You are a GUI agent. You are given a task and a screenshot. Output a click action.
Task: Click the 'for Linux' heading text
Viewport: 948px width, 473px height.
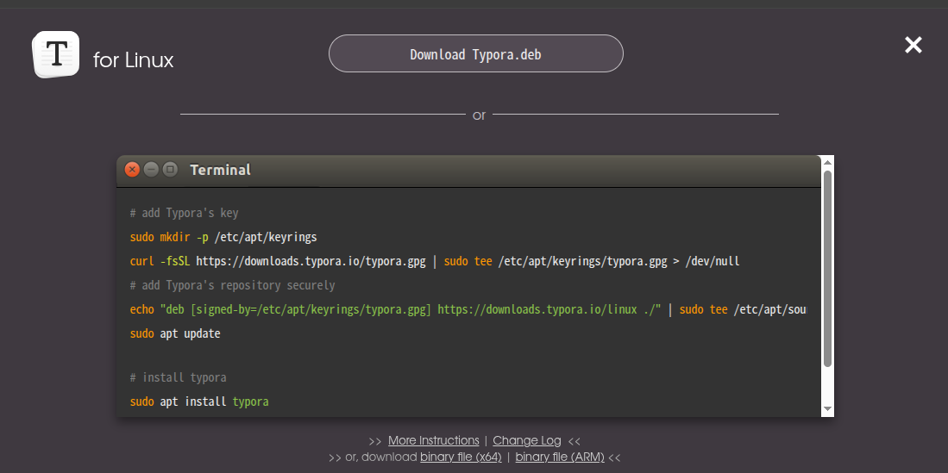click(133, 59)
